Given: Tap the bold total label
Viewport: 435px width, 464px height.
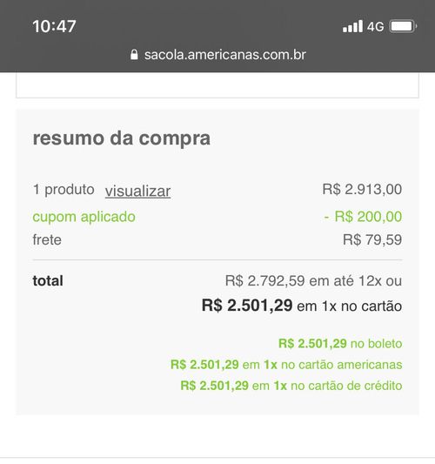Looking at the screenshot, I should 48,281.
